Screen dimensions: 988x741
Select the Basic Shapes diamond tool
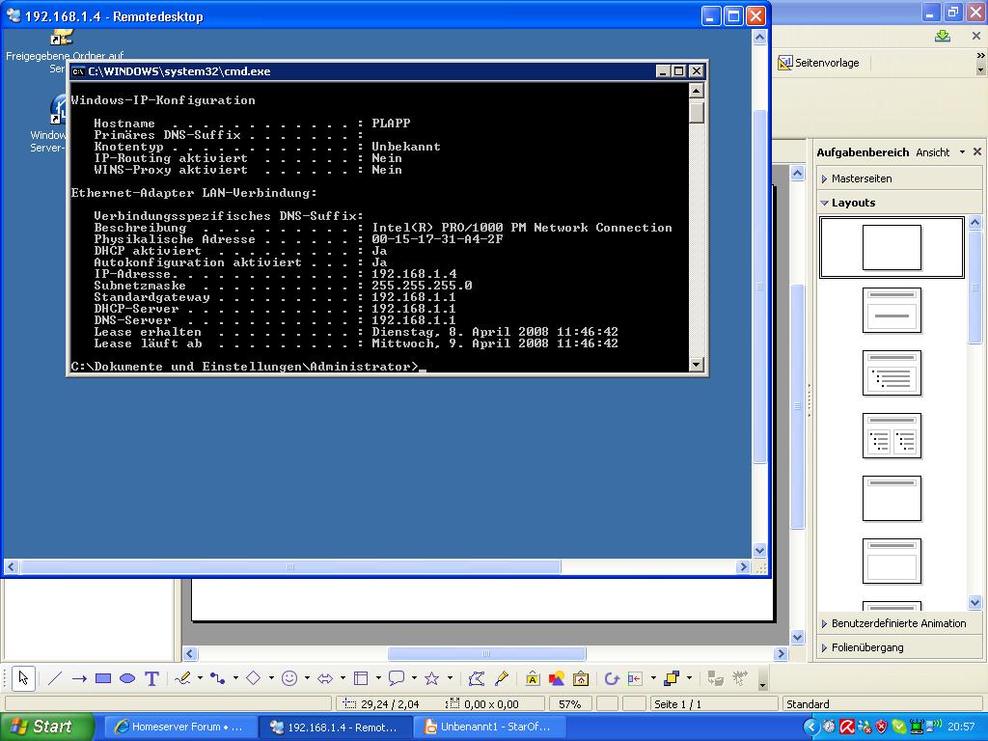pyautogui.click(x=254, y=678)
